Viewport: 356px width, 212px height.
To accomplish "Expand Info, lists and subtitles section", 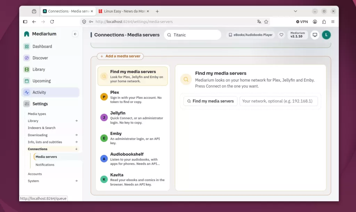I will coord(76,142).
